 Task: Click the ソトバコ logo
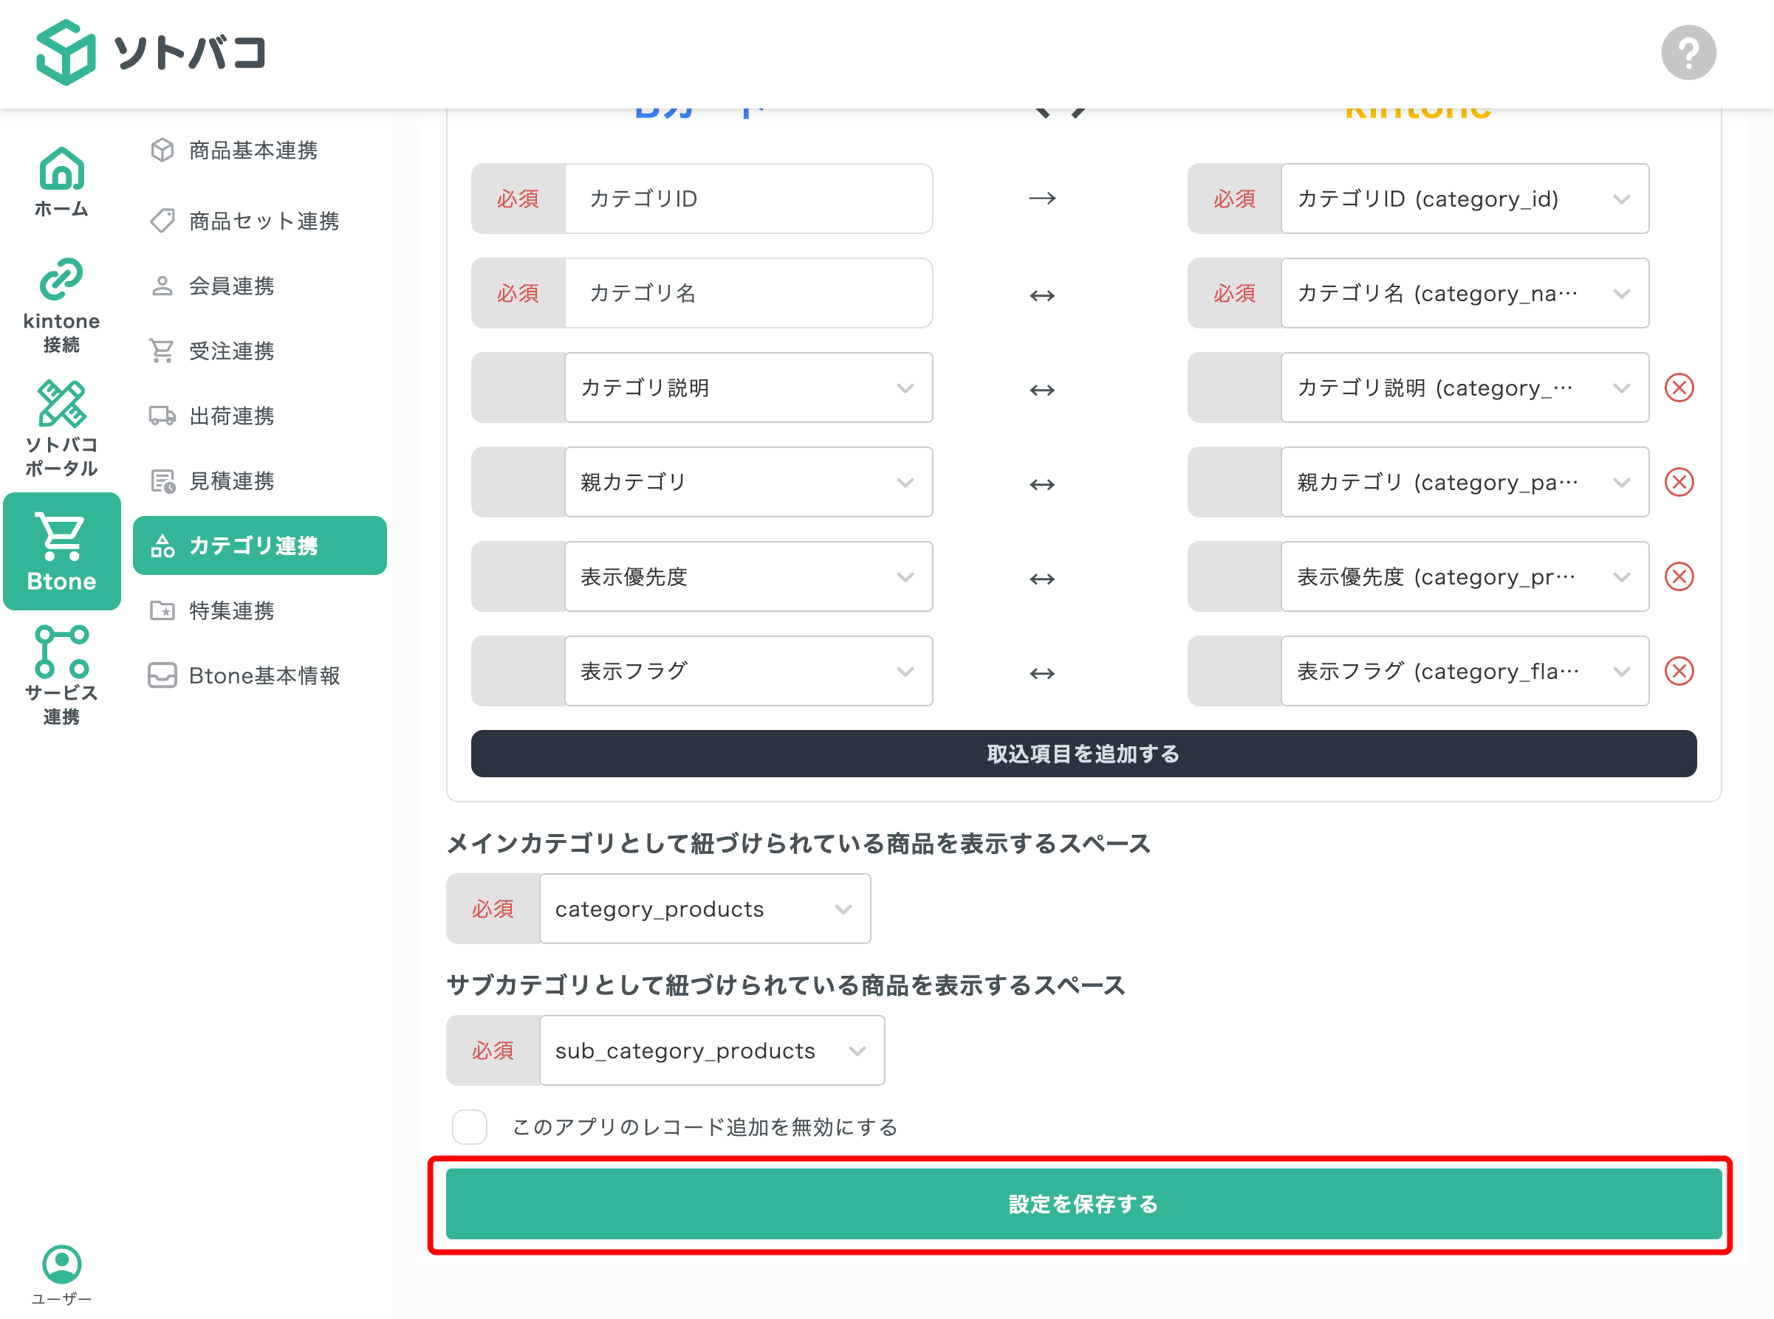[x=150, y=52]
